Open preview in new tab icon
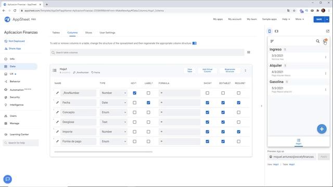Viewport: 333px width, 187px height. tap(328, 31)
